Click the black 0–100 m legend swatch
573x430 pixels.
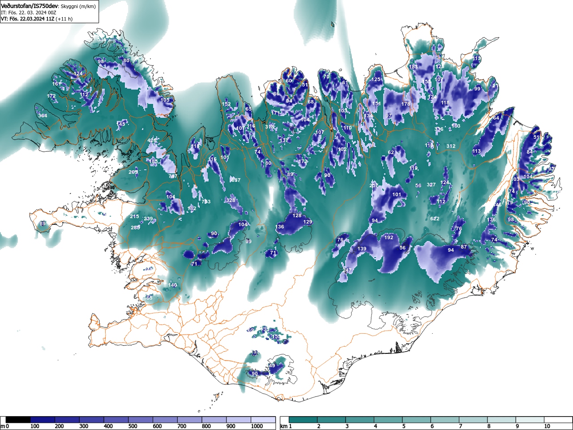(18, 420)
